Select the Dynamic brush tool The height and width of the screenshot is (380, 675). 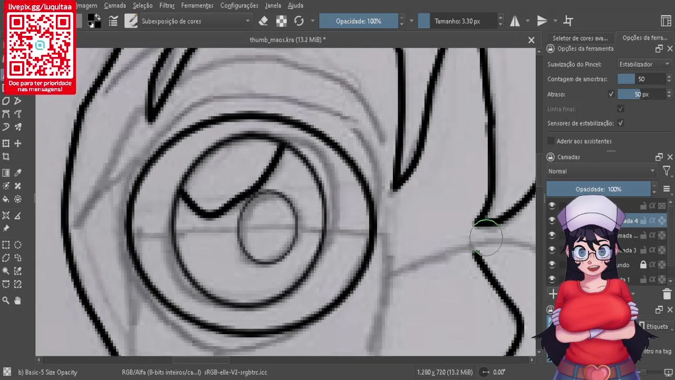(x=6, y=127)
